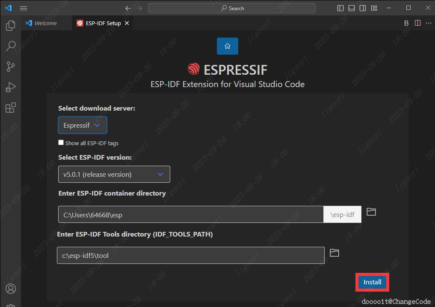435x307 pixels.
Task: Click the Select ESP-IDF version label
Action: [x=95, y=157]
